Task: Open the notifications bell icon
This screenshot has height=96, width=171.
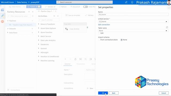Action: (x=132, y=2)
